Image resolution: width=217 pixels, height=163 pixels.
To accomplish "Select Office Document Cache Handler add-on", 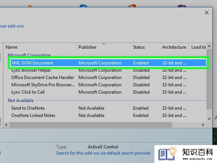I will click(x=108, y=78).
